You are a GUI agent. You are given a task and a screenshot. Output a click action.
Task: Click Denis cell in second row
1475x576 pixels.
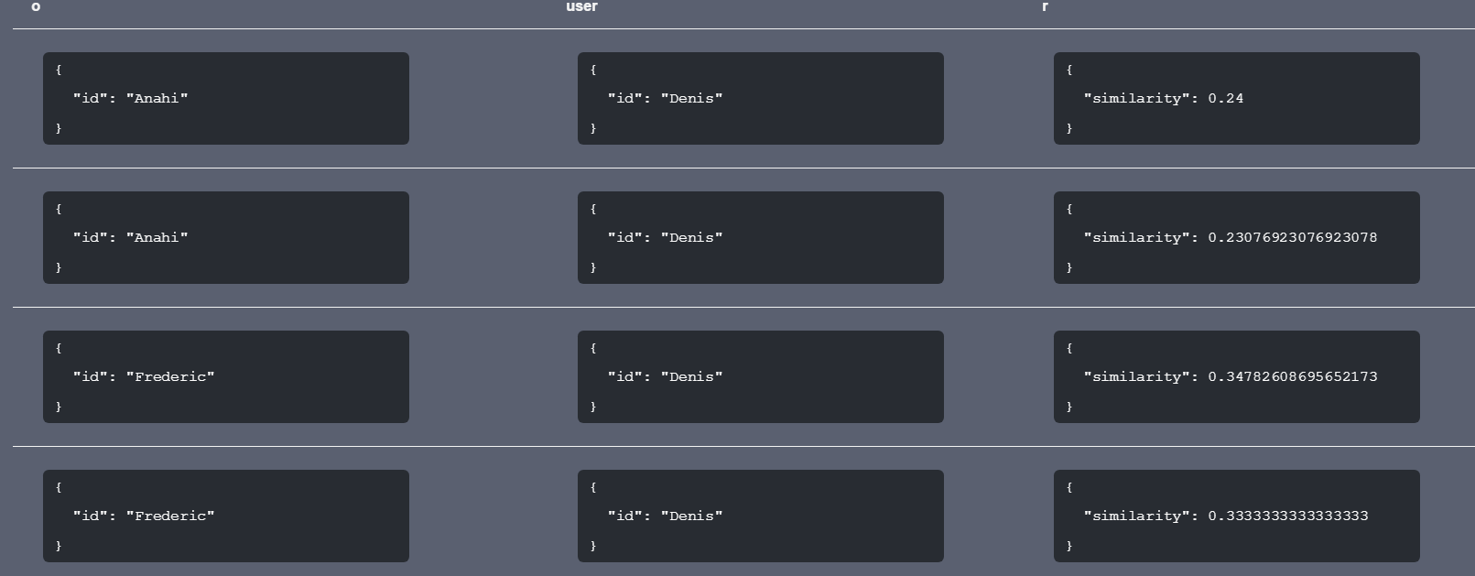pyautogui.click(x=761, y=237)
